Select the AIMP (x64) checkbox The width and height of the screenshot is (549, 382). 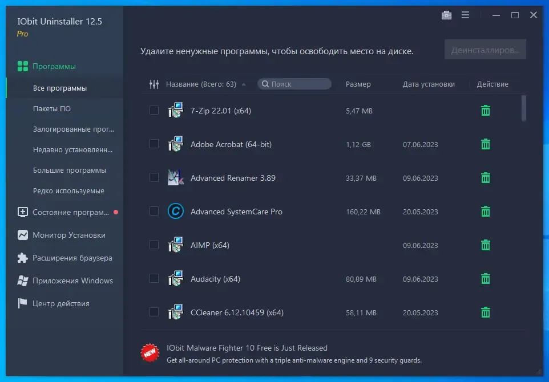(154, 245)
